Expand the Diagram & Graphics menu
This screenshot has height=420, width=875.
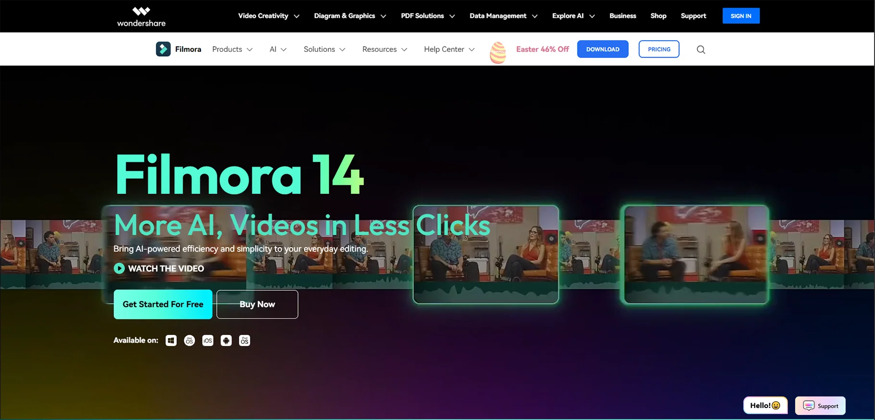350,16
